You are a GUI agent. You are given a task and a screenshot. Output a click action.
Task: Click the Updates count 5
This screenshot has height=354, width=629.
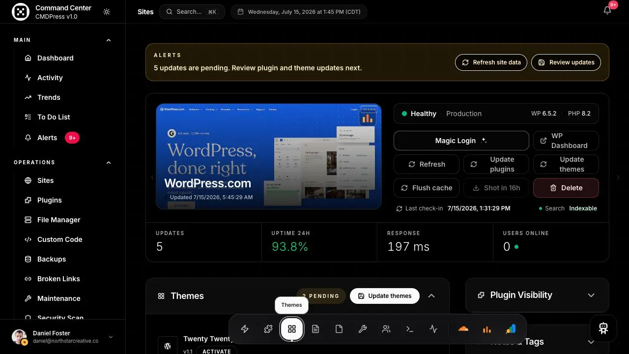(159, 247)
